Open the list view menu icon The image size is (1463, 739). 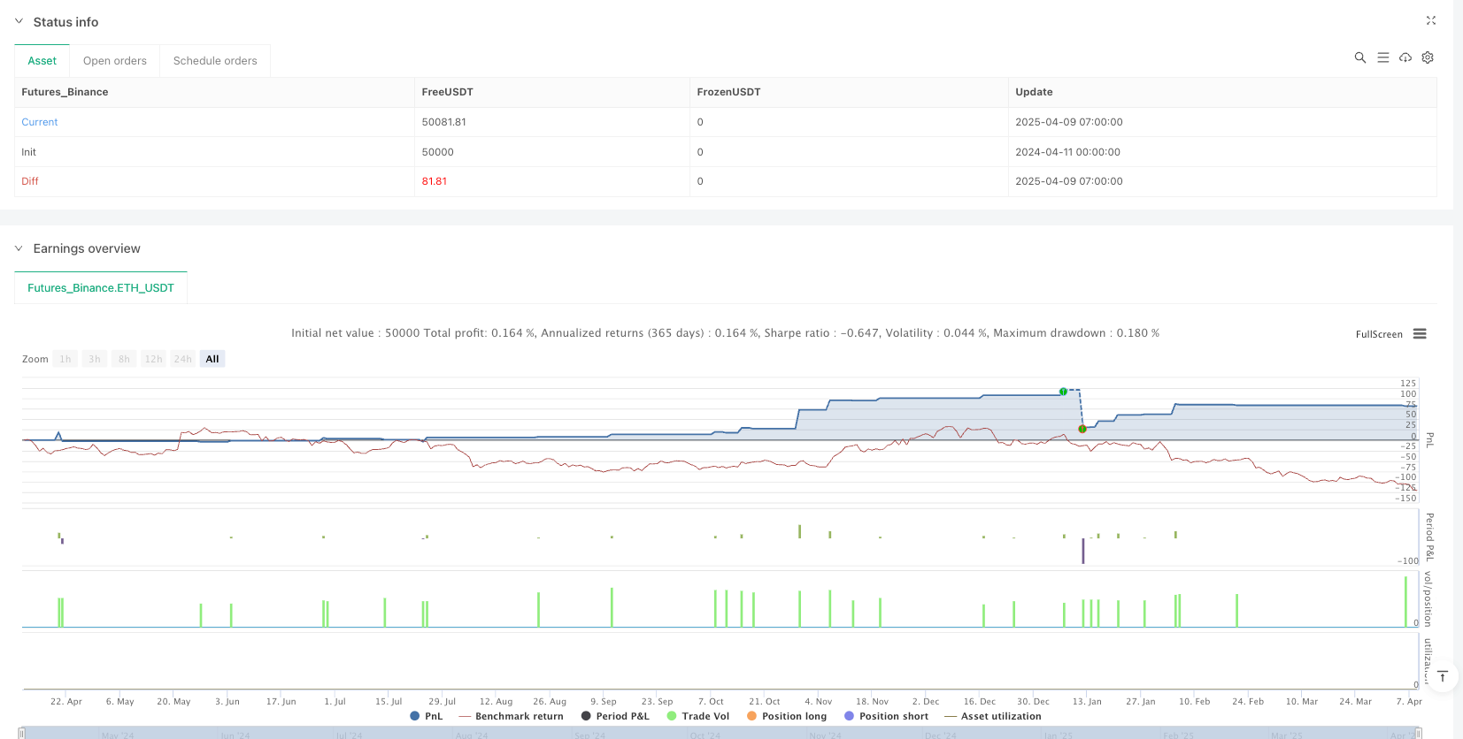pos(1382,57)
